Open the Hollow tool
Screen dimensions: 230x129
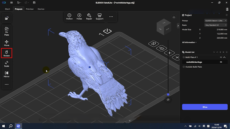tap(69, 17)
